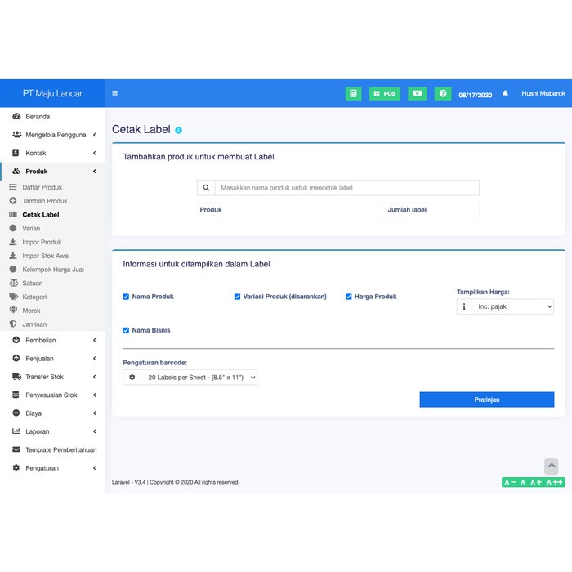The height and width of the screenshot is (572, 572).
Task: Uncheck the Nama Produk checkbox
Action: click(126, 297)
